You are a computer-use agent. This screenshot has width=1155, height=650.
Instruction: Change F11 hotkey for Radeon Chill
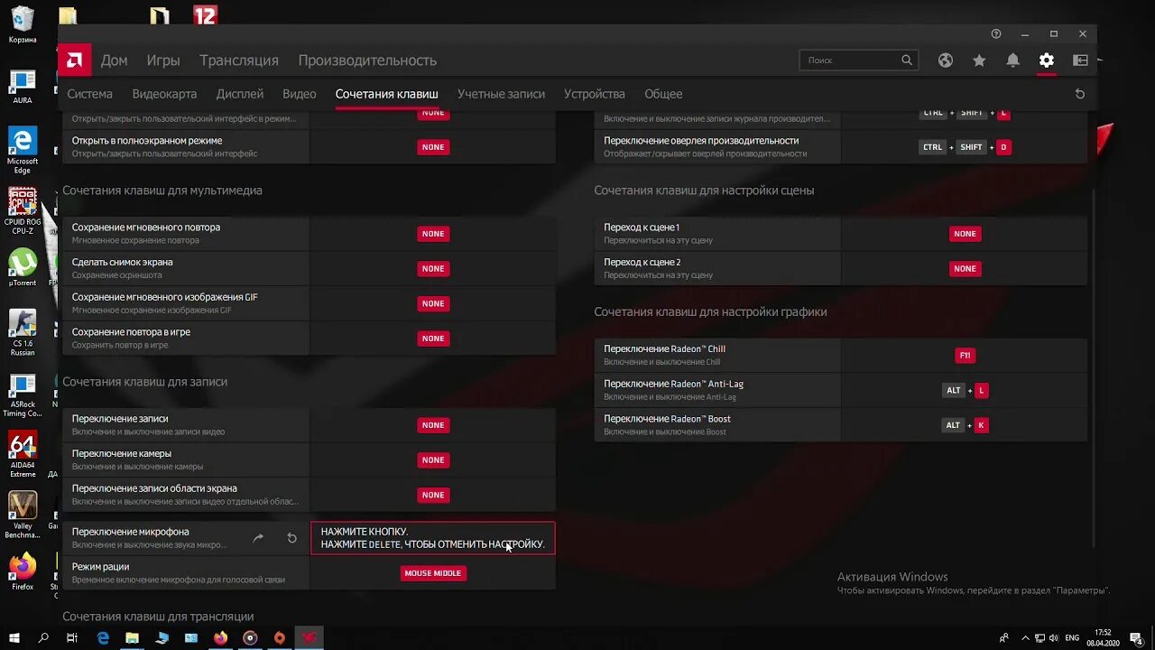tap(965, 356)
